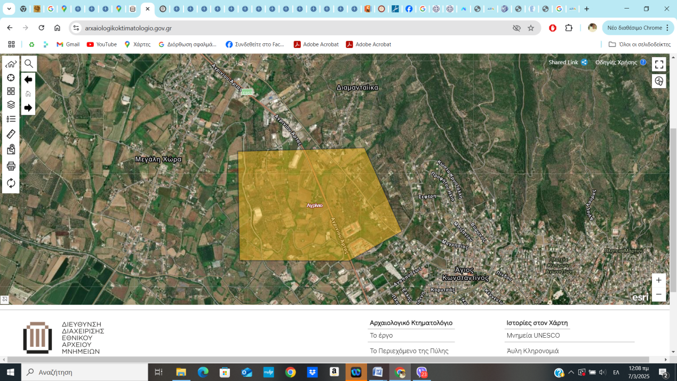Open the Gmail bookmark
The width and height of the screenshot is (677, 381).
[68, 44]
